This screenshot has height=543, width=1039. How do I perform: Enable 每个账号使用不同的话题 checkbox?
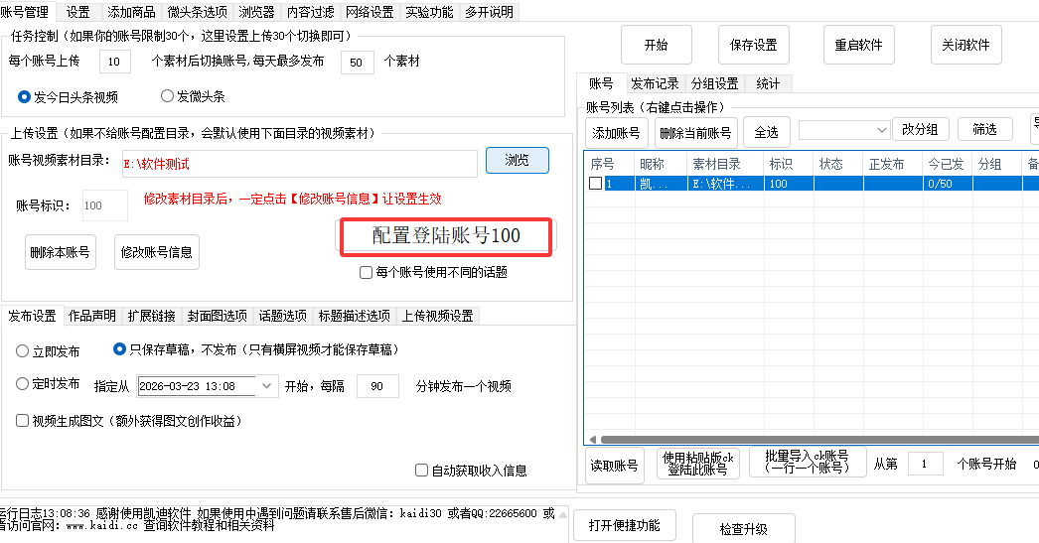click(x=366, y=272)
